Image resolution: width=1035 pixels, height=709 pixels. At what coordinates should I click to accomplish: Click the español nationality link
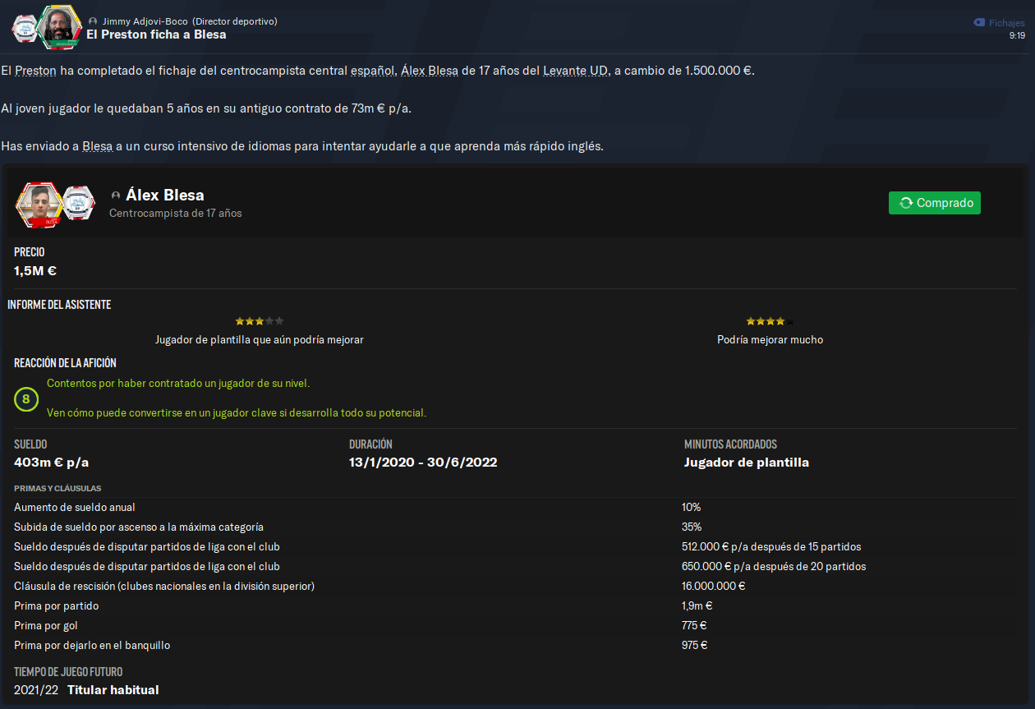click(x=373, y=71)
